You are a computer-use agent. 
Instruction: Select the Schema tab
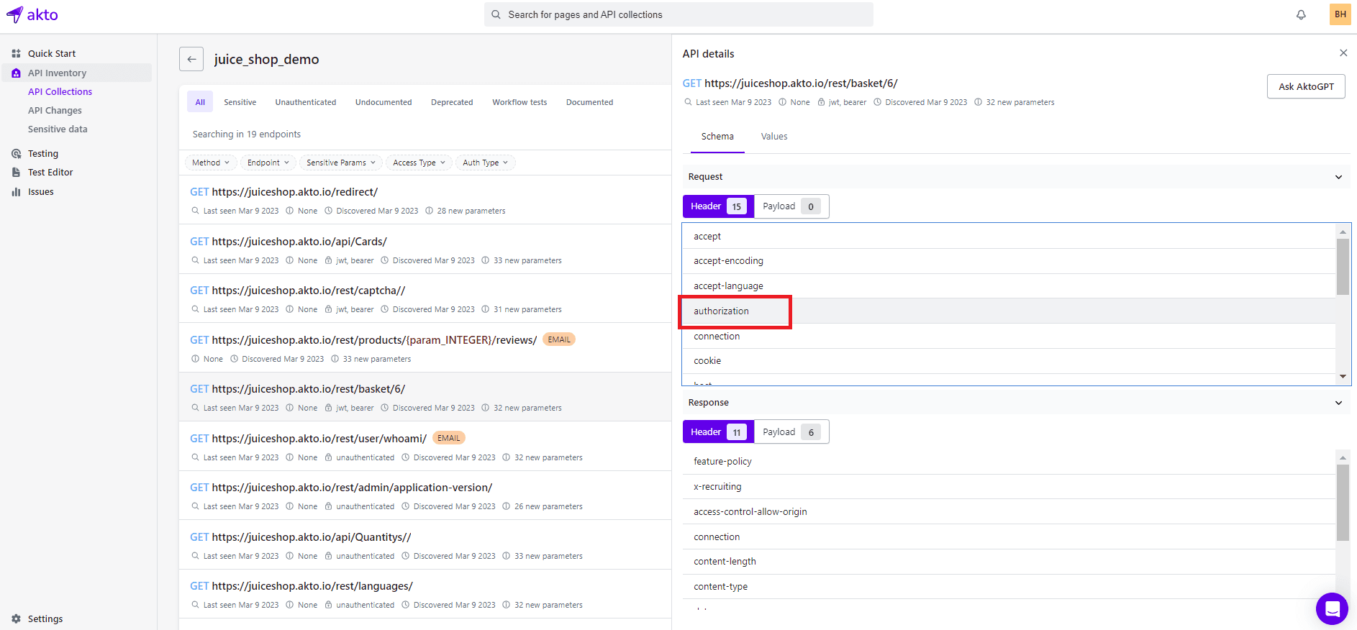coord(717,136)
